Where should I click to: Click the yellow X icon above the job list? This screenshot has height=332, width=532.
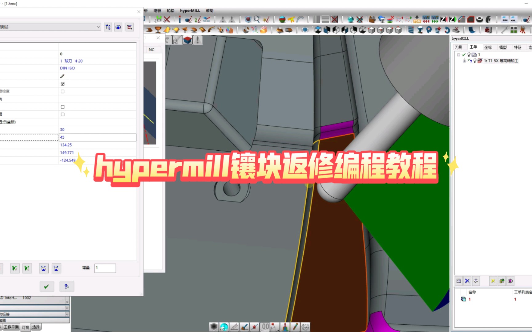point(494,281)
